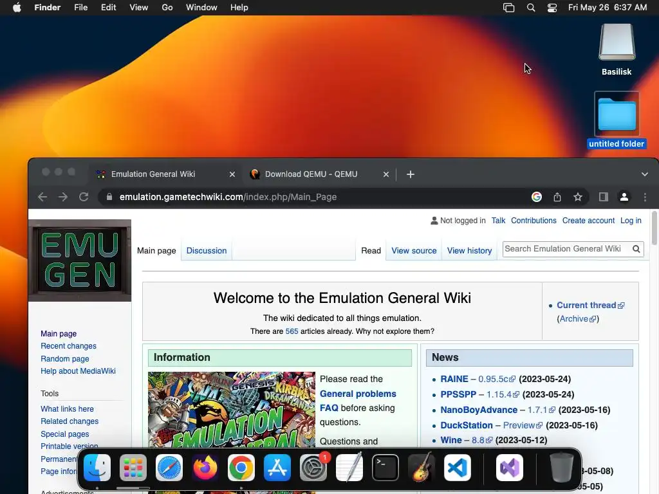The width and height of the screenshot is (659, 494).
Task: Launch Safari from the Dock
Action: coord(169,468)
